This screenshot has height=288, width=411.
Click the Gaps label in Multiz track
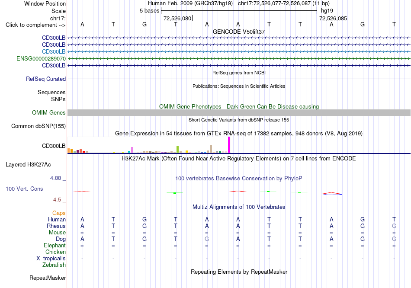(x=59, y=213)
